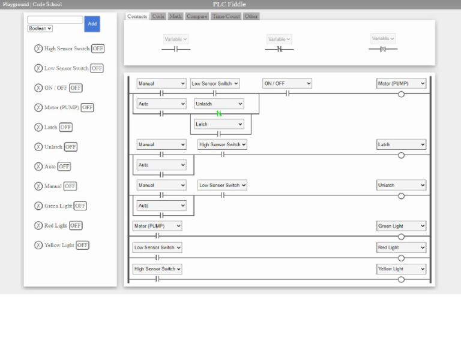Click the new variable name input field
Image resolution: width=461 pixels, height=356 pixels.
coord(55,20)
